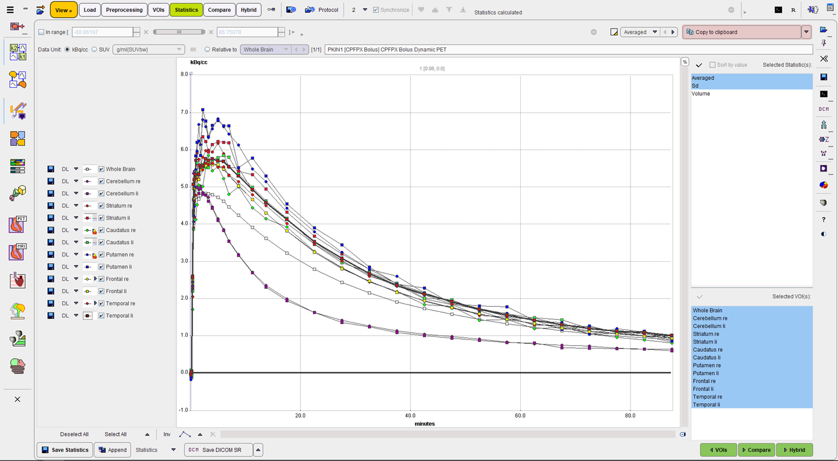The height and width of the screenshot is (461, 838).
Task: Toggle the Sort by value checkbox
Action: pos(713,65)
